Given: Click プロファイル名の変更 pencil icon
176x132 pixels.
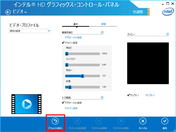Looking at the screenshot, I should tap(77, 121).
